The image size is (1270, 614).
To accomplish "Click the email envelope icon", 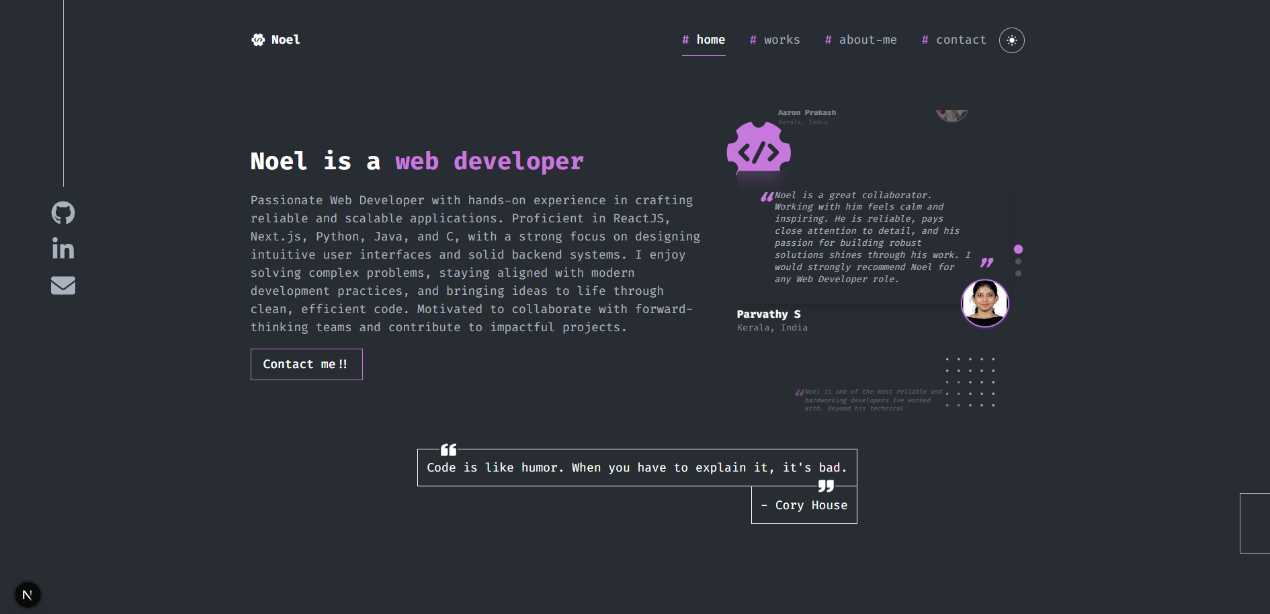I will (63, 286).
